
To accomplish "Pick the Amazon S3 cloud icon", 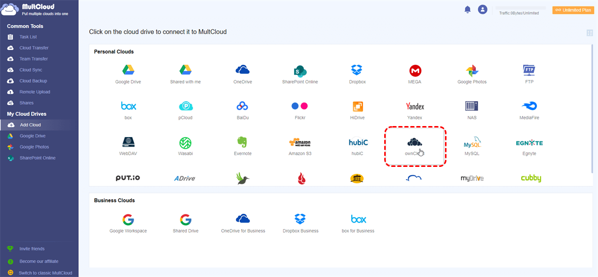I will point(300,142).
